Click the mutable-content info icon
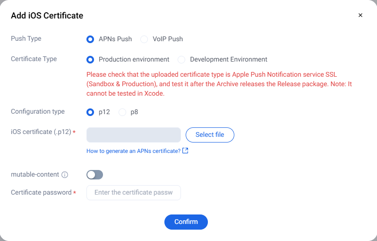Viewport: 377px width, 241px height. [65, 175]
